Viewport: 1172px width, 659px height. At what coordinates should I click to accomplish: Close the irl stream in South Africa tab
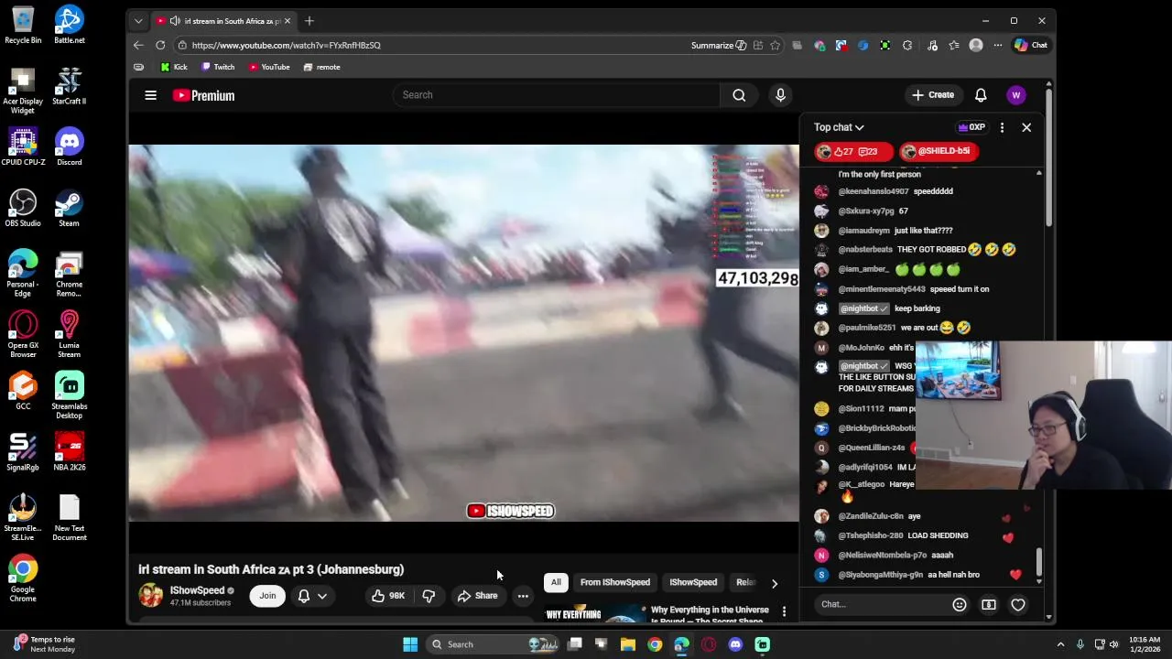click(288, 20)
